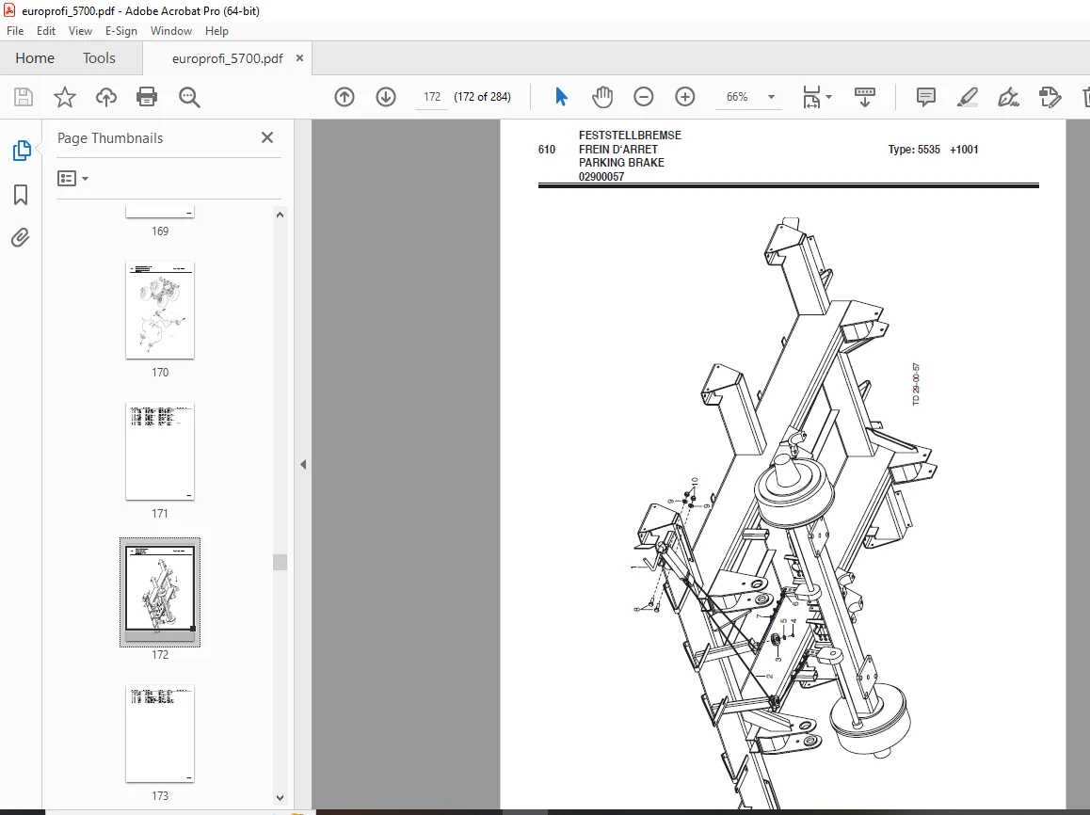Image resolution: width=1090 pixels, height=815 pixels.
Task: Switch to the Home tab
Action: point(35,57)
